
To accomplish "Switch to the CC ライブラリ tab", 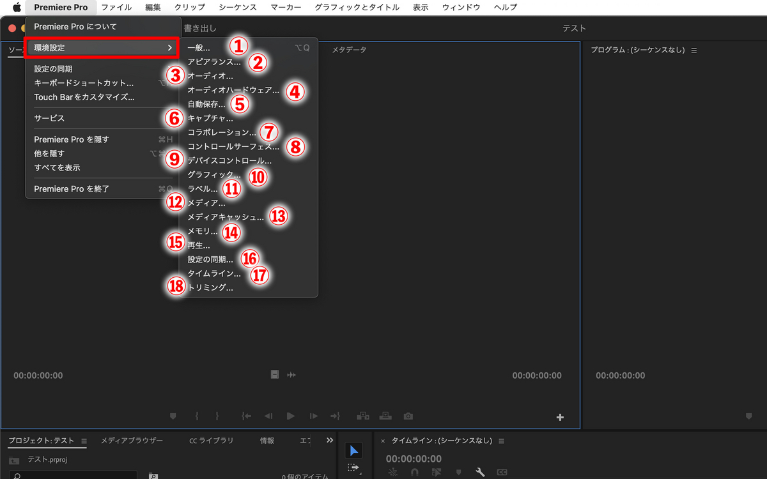I will click(212, 441).
